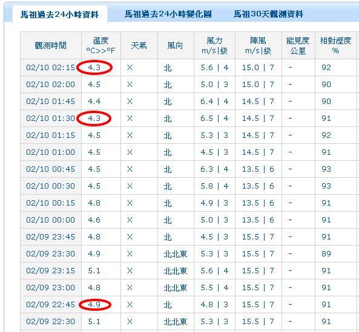
Task: Open the 馬祖過去24小時資料 tab
Action: pyautogui.click(x=59, y=15)
